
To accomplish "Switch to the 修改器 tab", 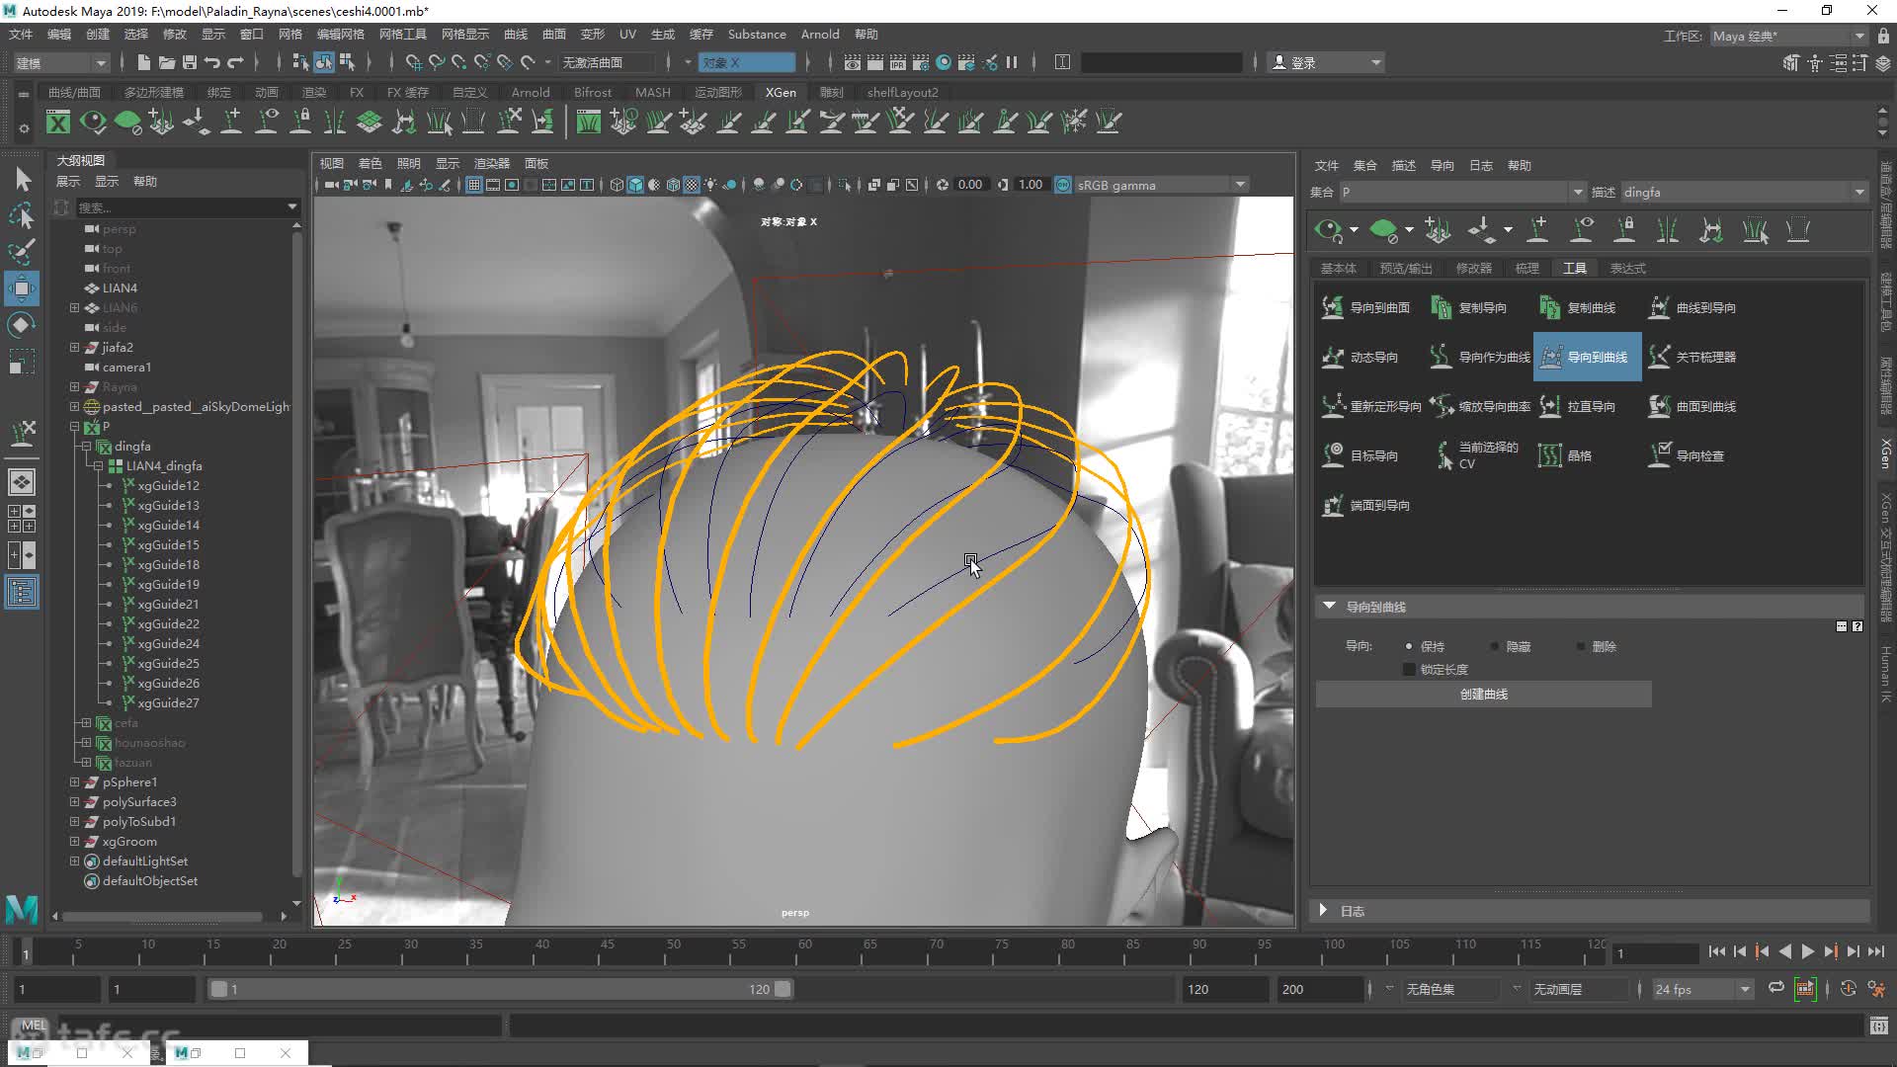I will (1473, 268).
